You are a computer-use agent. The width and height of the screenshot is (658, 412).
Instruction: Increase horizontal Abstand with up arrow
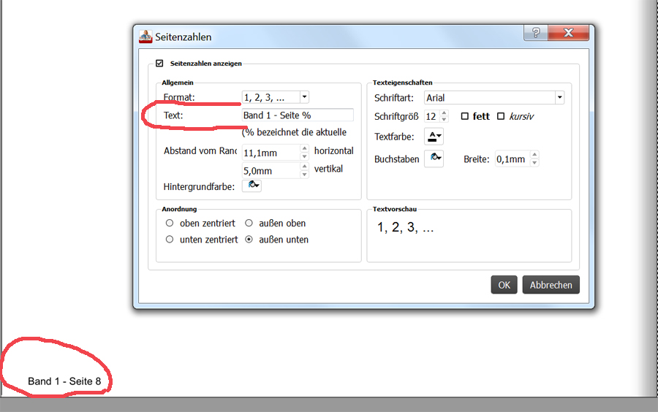pos(305,149)
